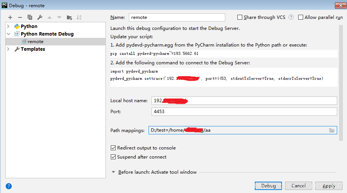Screen dimensions: 347x193
Task: Uncheck Redirect output to console
Action: click(x=113, y=148)
